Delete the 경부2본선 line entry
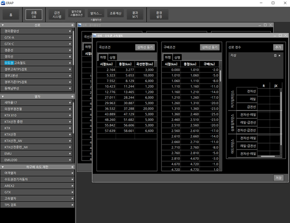The height and width of the screenshot is (223, 290). pyautogui.click(x=72, y=76)
